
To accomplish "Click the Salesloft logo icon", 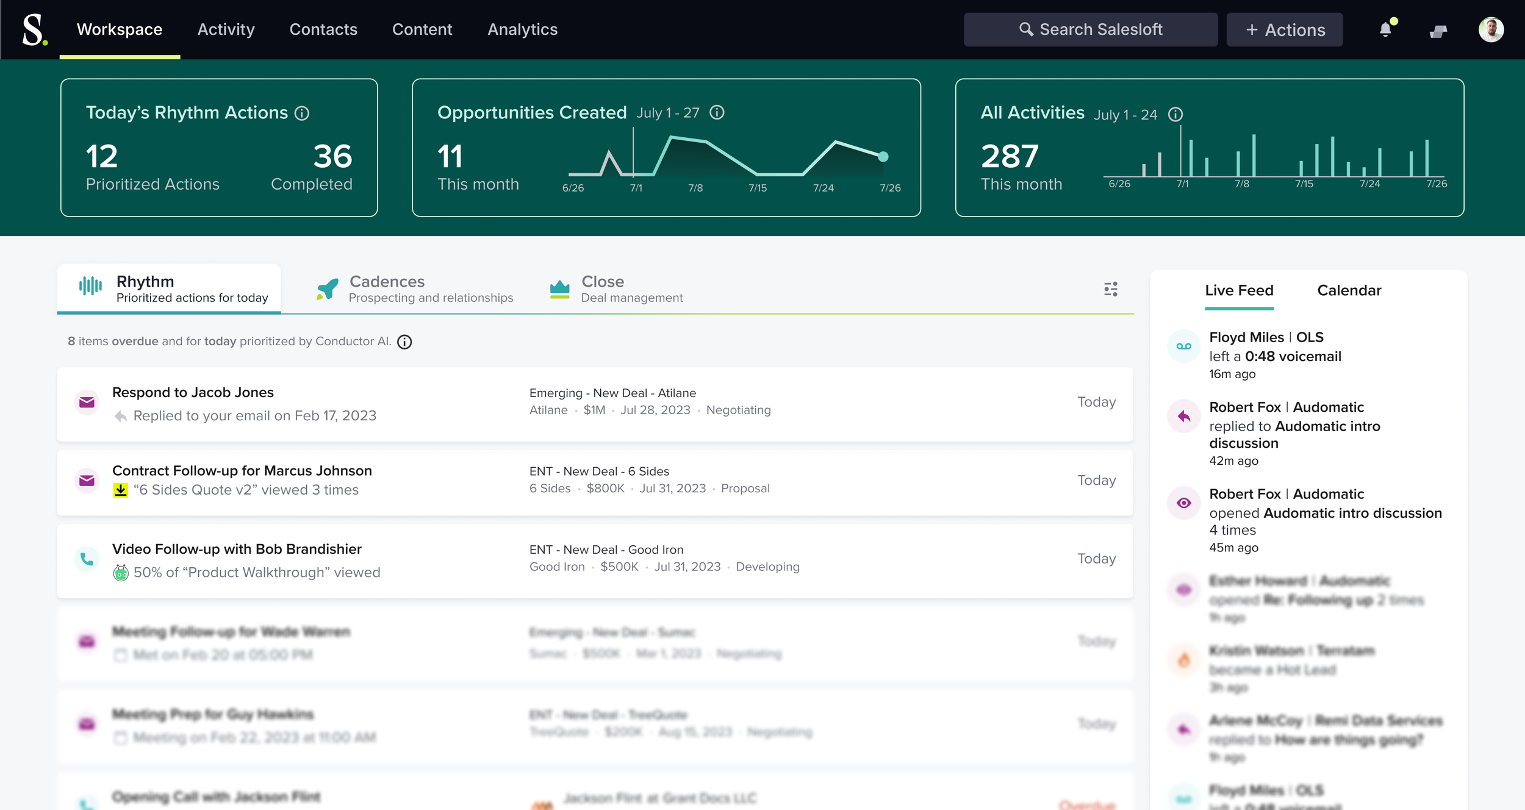I will pyautogui.click(x=34, y=29).
